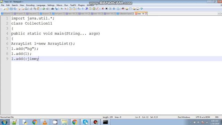The image size is (222, 125).
Task: Click the Replace toolbar icon
Action: 56,9
